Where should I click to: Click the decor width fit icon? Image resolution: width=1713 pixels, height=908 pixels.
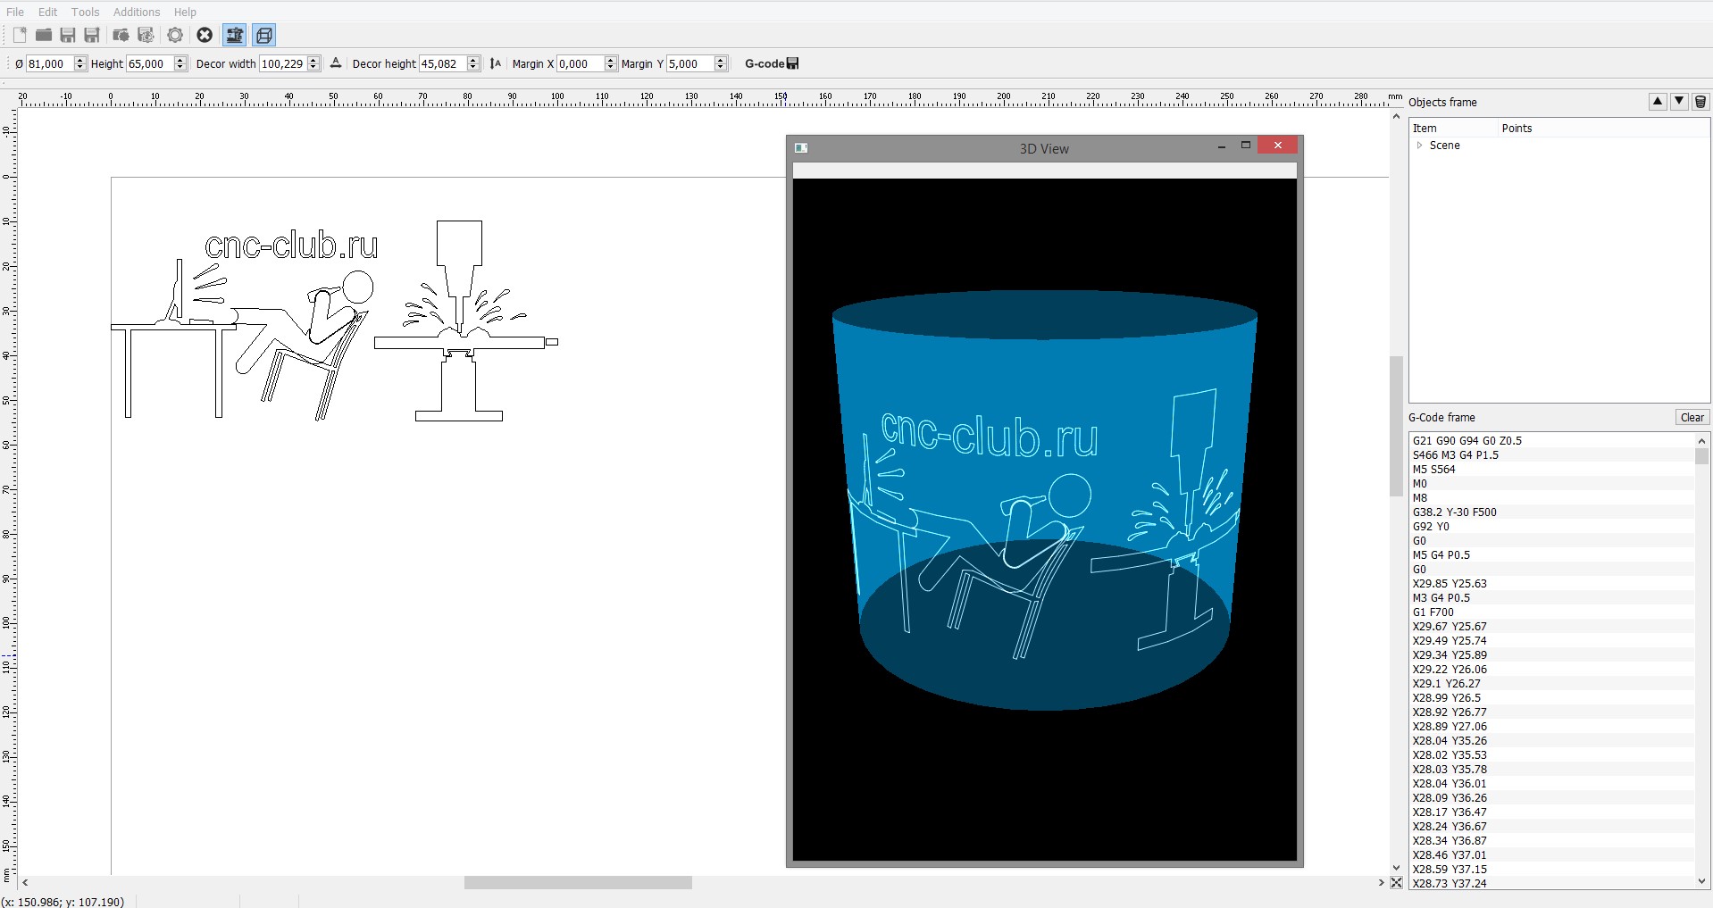(336, 63)
